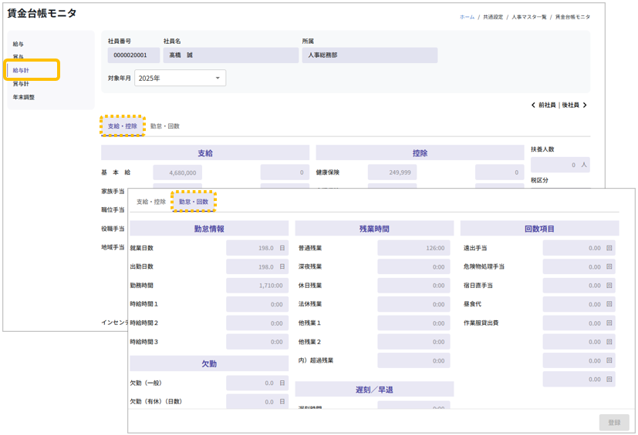Select the 遠出手当 count field
The image size is (638, 435).
tap(579, 248)
